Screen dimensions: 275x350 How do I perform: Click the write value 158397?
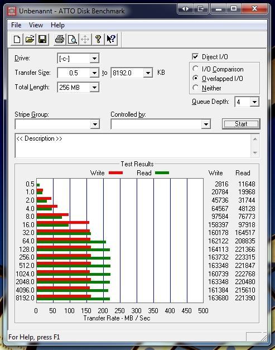218,225
